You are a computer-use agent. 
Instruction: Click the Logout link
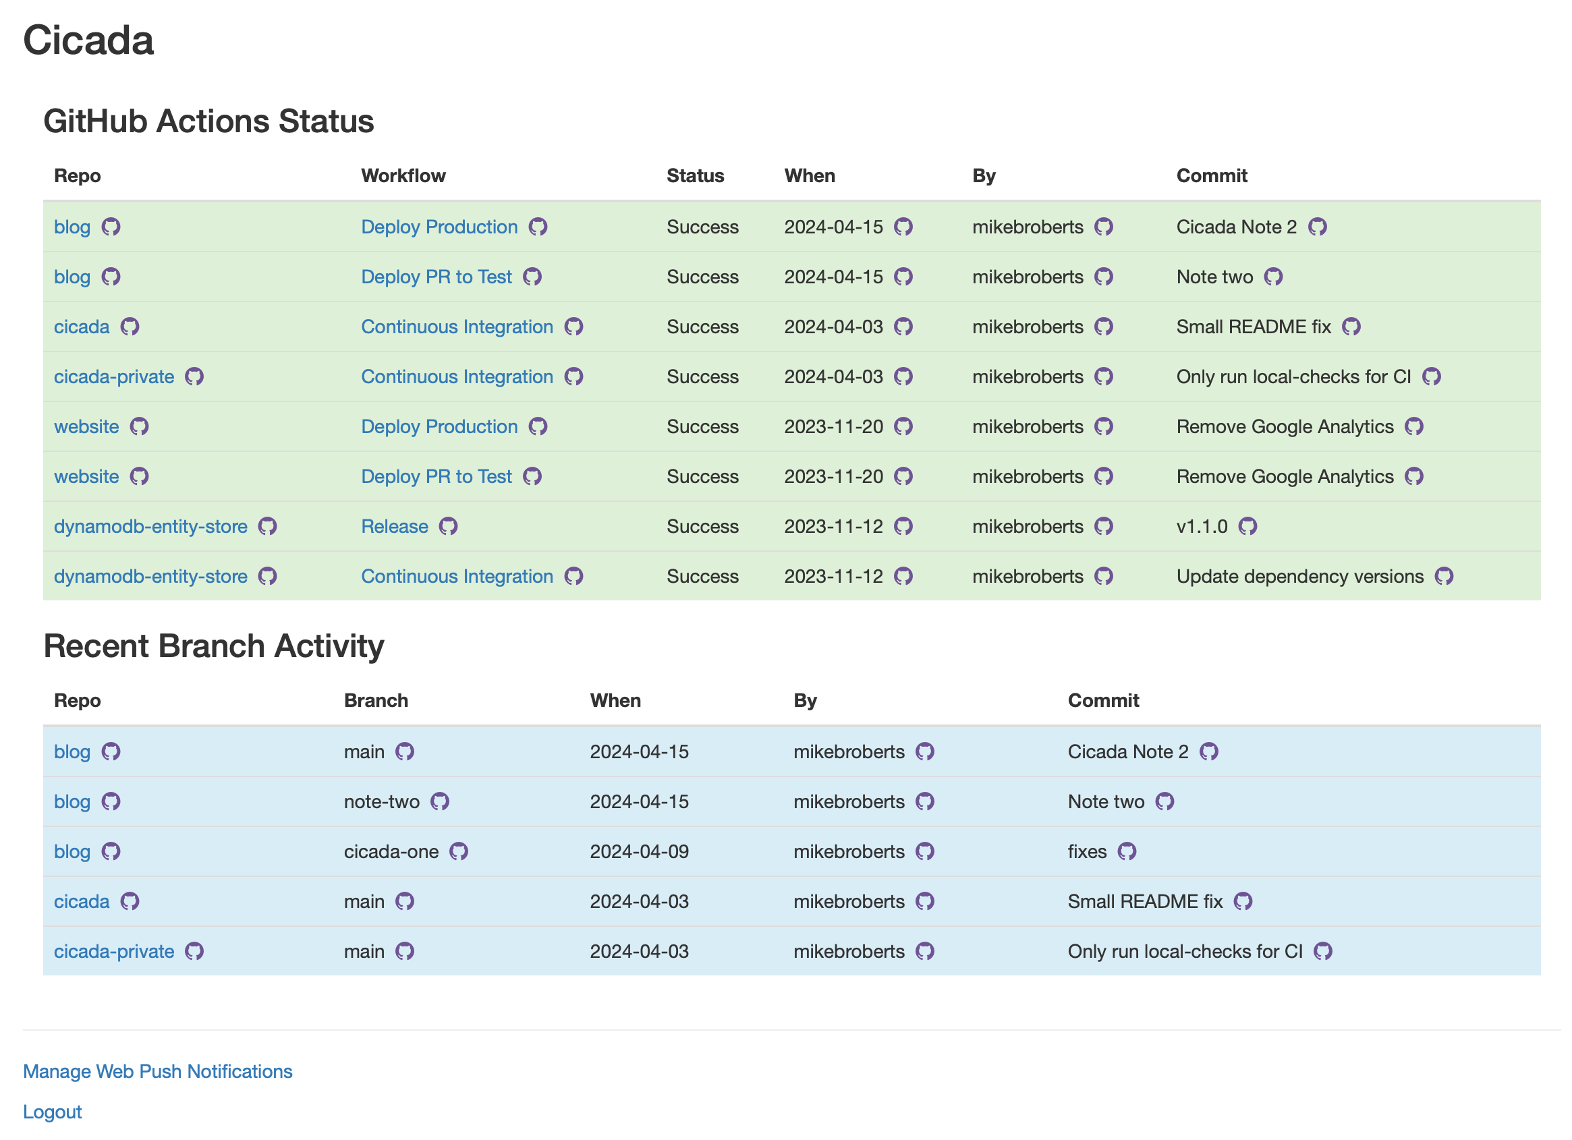click(x=53, y=1112)
